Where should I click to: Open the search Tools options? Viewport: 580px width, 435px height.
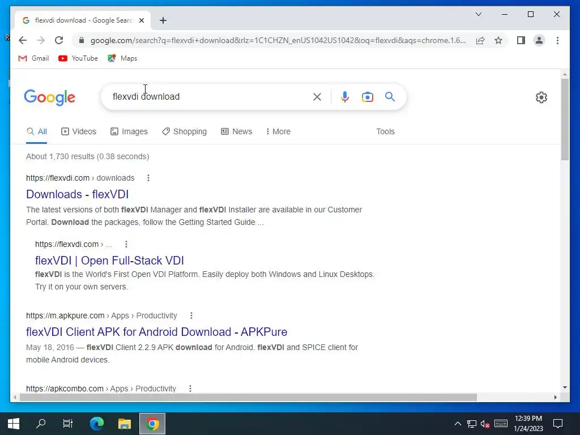(x=385, y=131)
